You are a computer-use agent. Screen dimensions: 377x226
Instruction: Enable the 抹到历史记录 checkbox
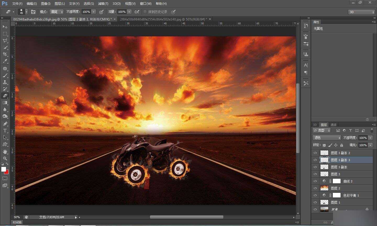coord(145,12)
